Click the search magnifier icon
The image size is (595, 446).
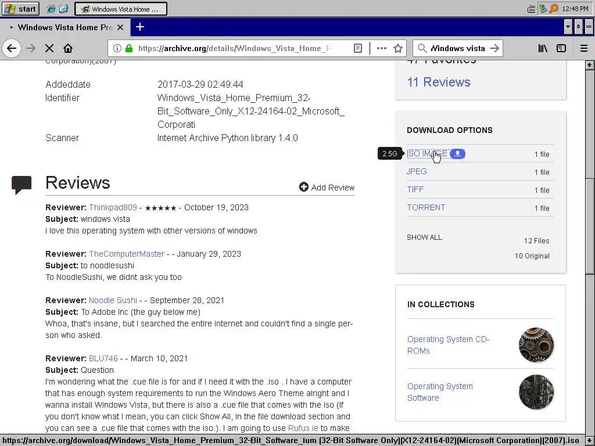[422, 48]
